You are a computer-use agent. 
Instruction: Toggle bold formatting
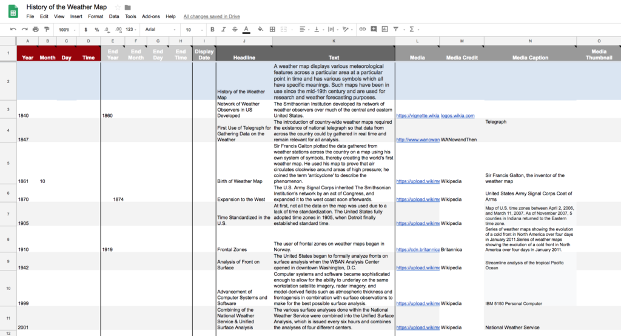pyautogui.click(x=212, y=29)
